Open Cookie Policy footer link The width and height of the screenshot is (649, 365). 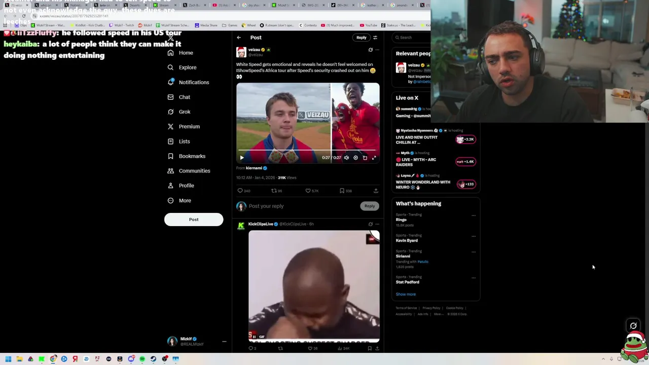click(x=454, y=308)
